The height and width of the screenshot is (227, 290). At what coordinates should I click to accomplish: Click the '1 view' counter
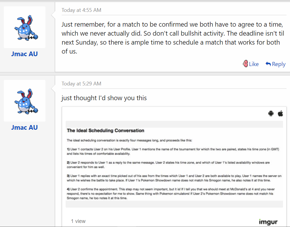coord(78,221)
